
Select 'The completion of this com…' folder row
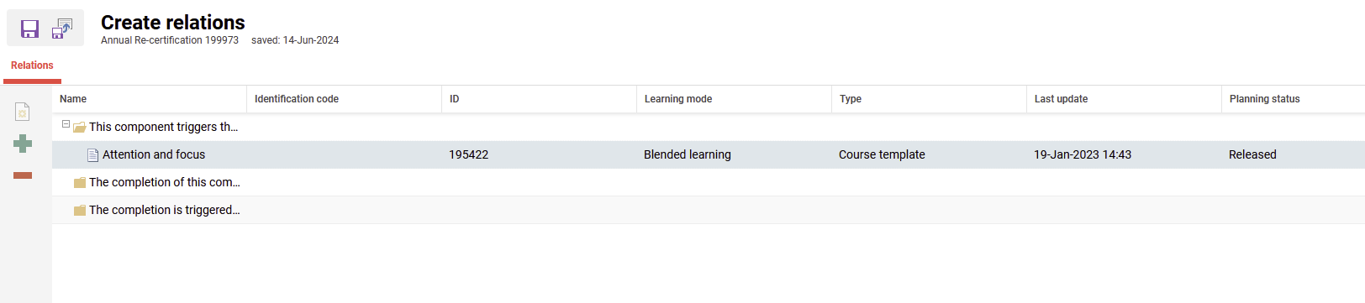[x=709, y=182]
